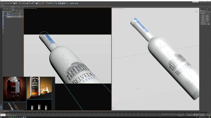The height and width of the screenshot is (118, 211).
Task: Collapse the Object Type rollout
Action: click(x=203, y=13)
